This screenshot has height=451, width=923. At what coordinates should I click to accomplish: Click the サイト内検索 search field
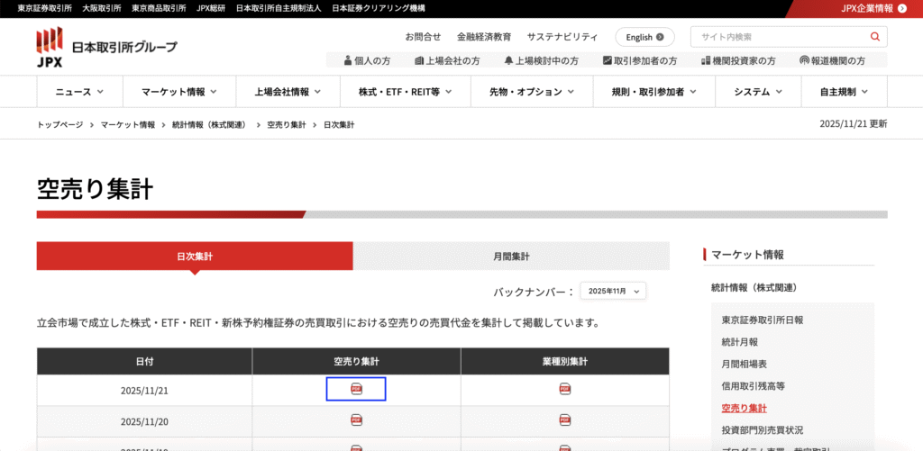click(x=780, y=37)
